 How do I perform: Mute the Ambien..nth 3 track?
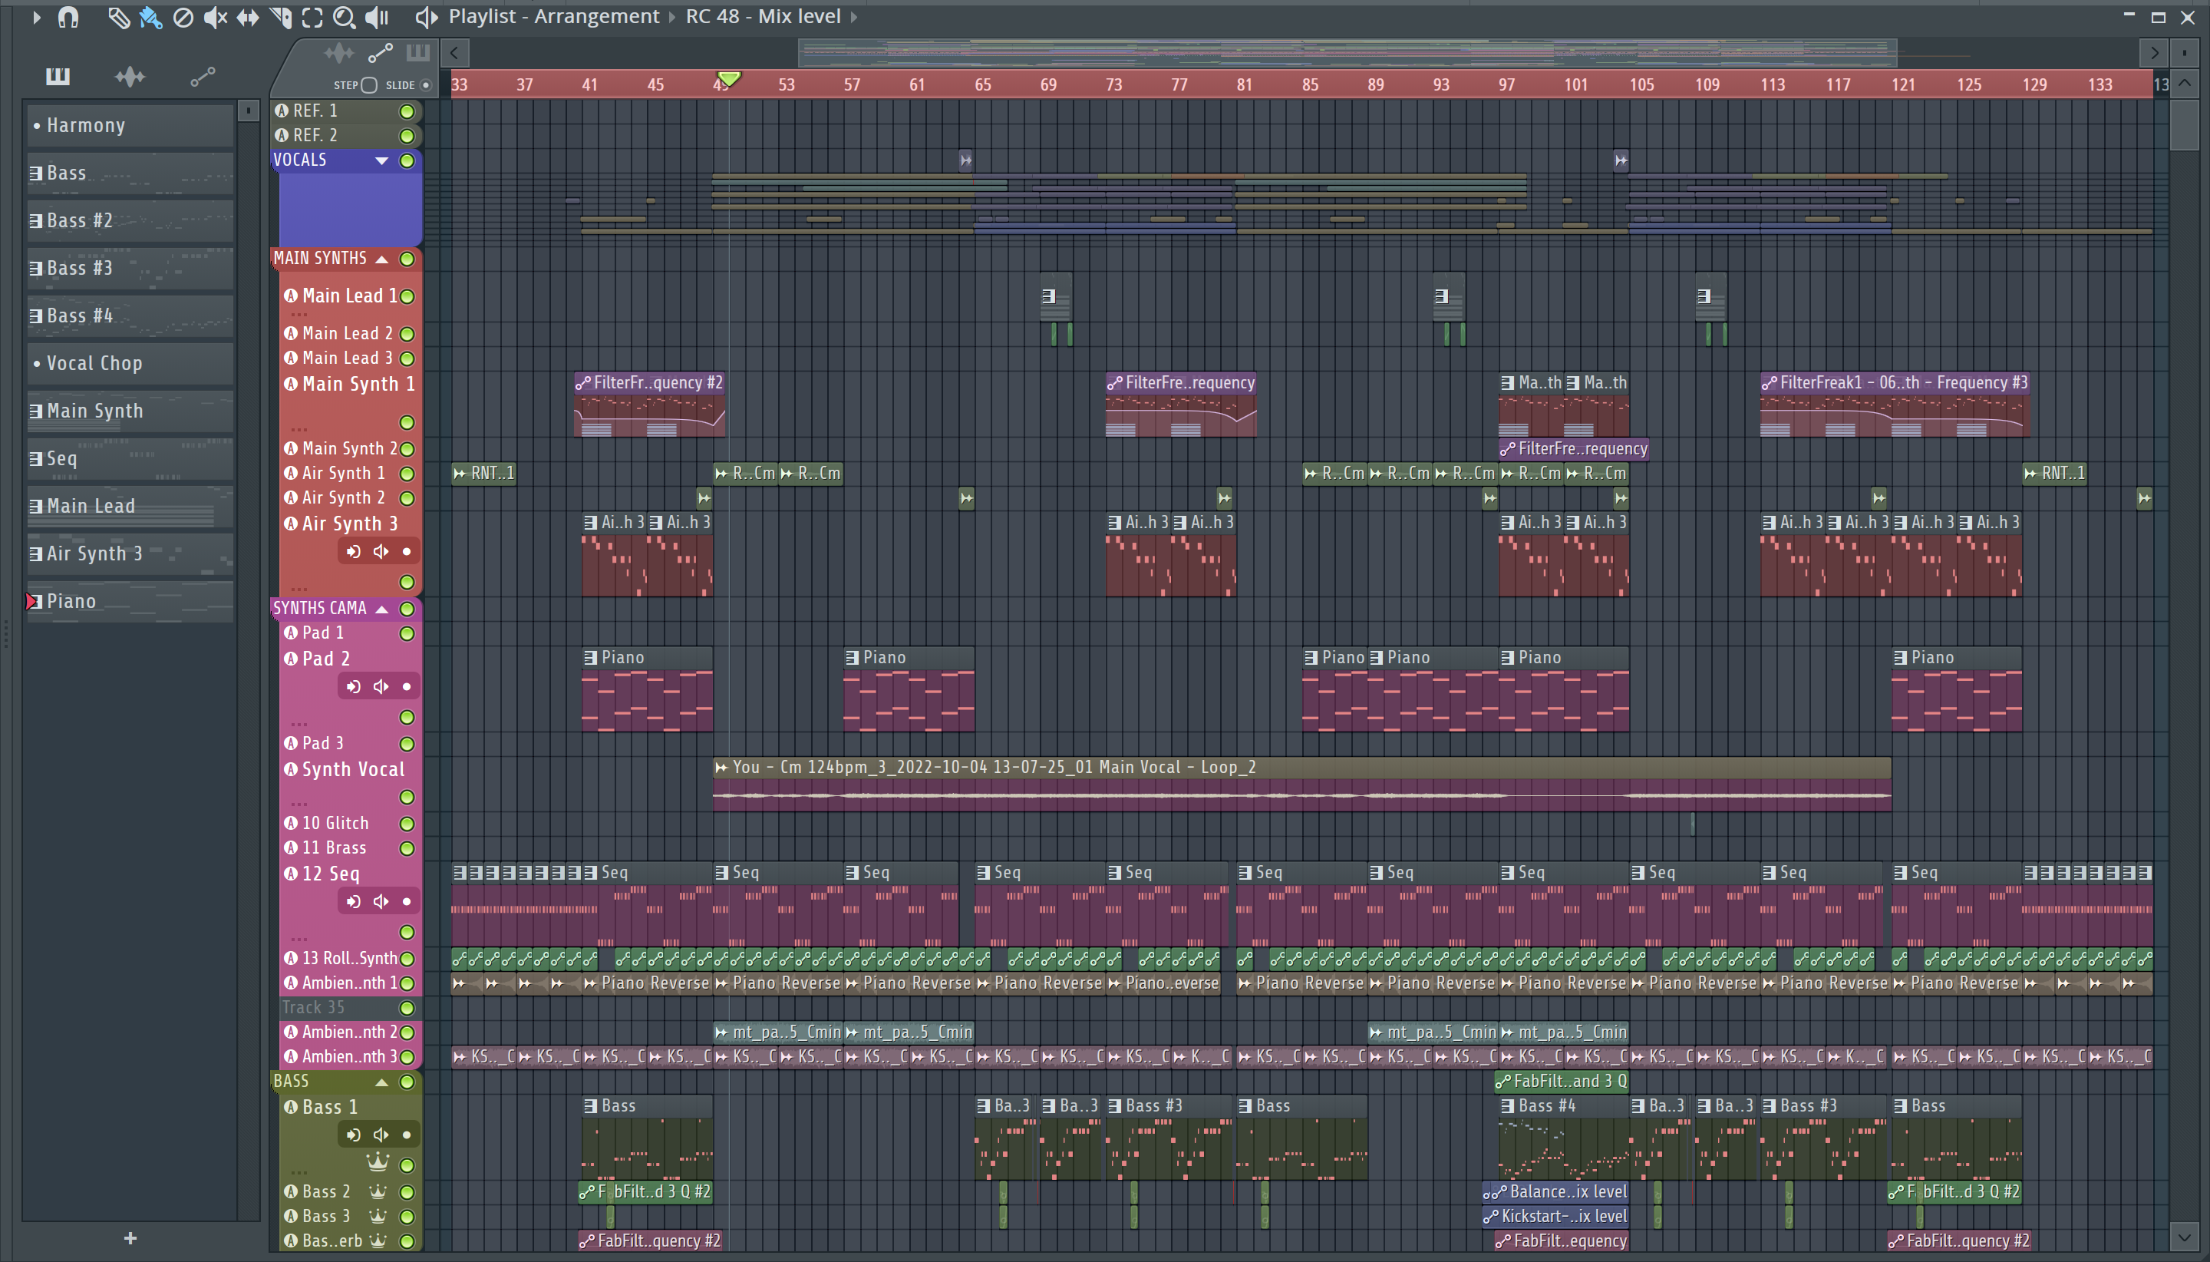(x=406, y=1056)
